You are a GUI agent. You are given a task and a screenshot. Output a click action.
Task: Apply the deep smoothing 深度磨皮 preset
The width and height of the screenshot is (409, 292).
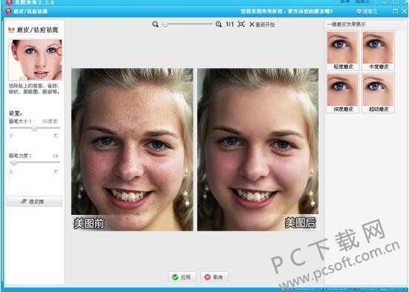343,93
